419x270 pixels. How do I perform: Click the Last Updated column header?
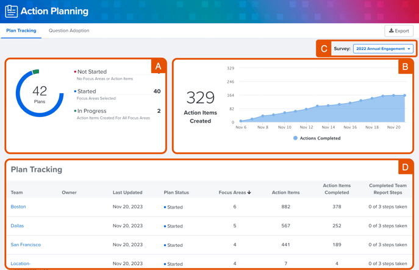pos(127,193)
